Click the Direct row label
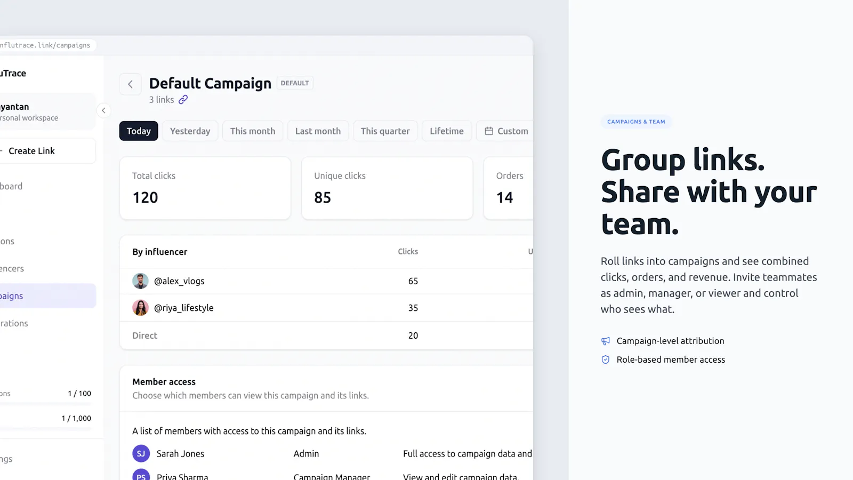This screenshot has height=480, width=853. pyautogui.click(x=145, y=335)
